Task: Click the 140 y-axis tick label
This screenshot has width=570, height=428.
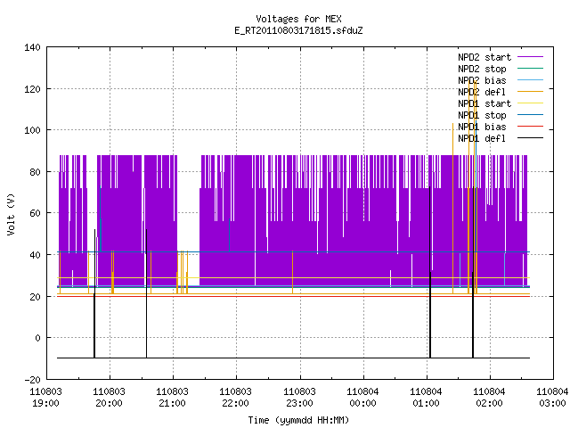Action: click(x=32, y=47)
